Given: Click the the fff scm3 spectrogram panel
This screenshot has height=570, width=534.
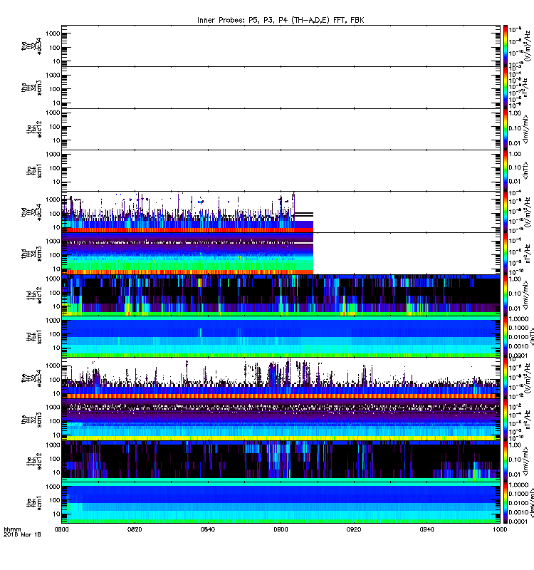Looking at the screenshot, I should pyautogui.click(x=281, y=420).
